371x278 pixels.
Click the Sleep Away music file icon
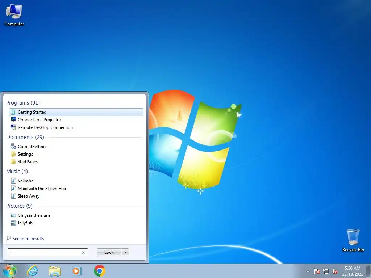click(13, 196)
